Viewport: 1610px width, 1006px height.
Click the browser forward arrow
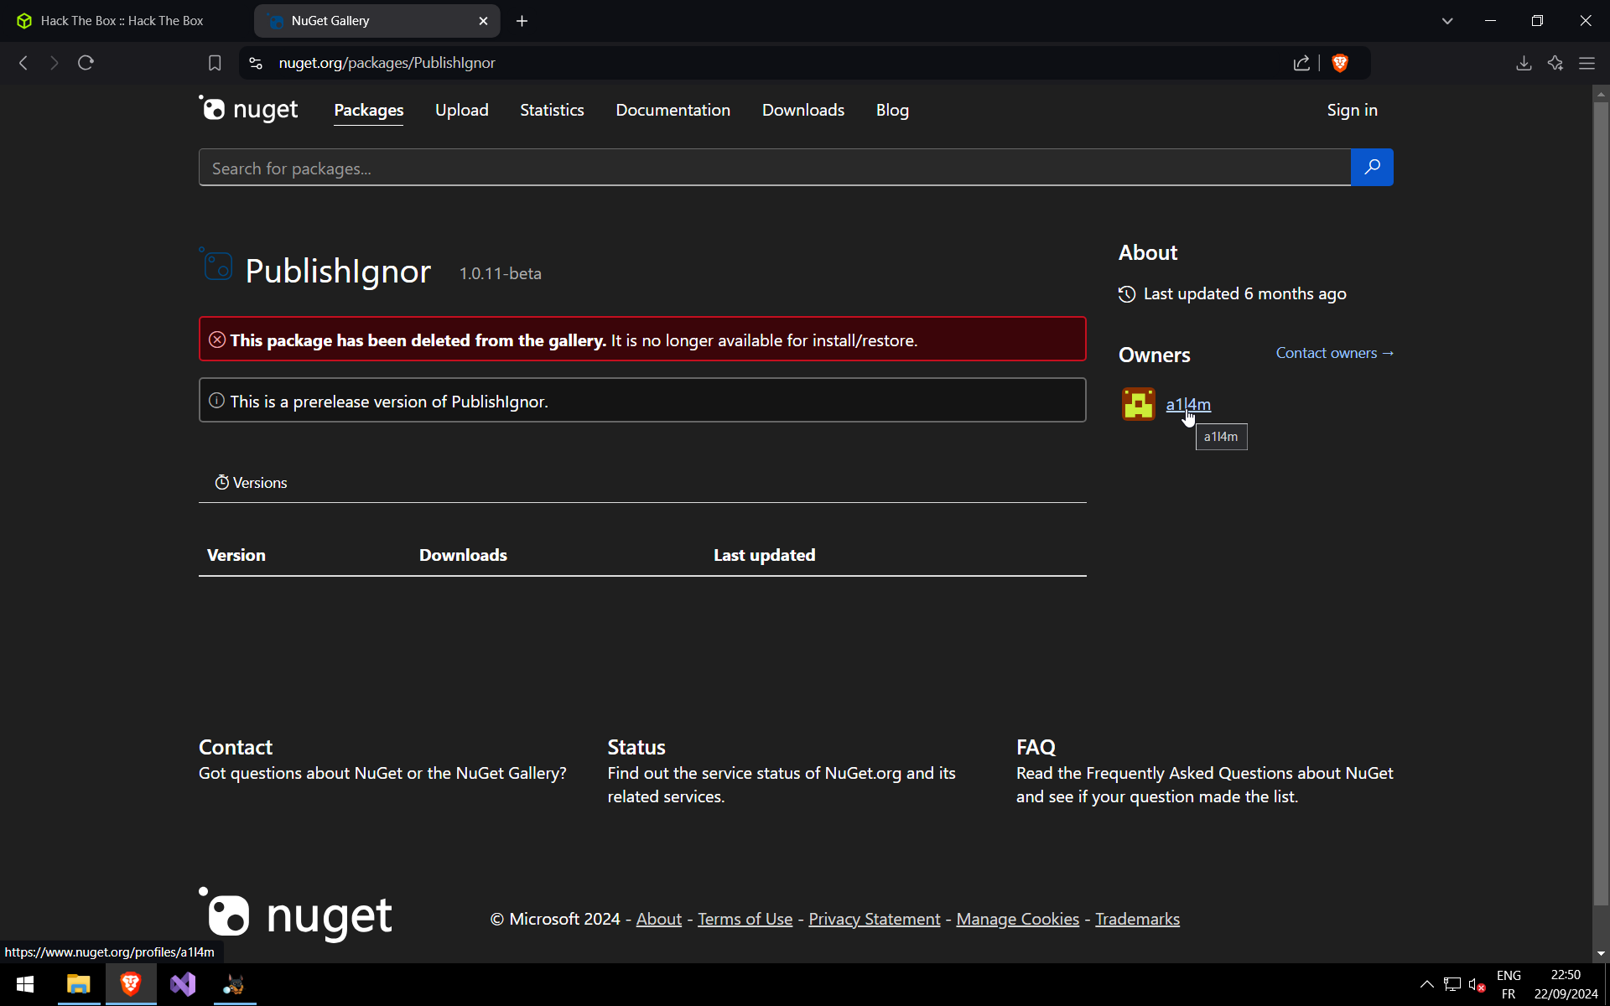point(55,63)
